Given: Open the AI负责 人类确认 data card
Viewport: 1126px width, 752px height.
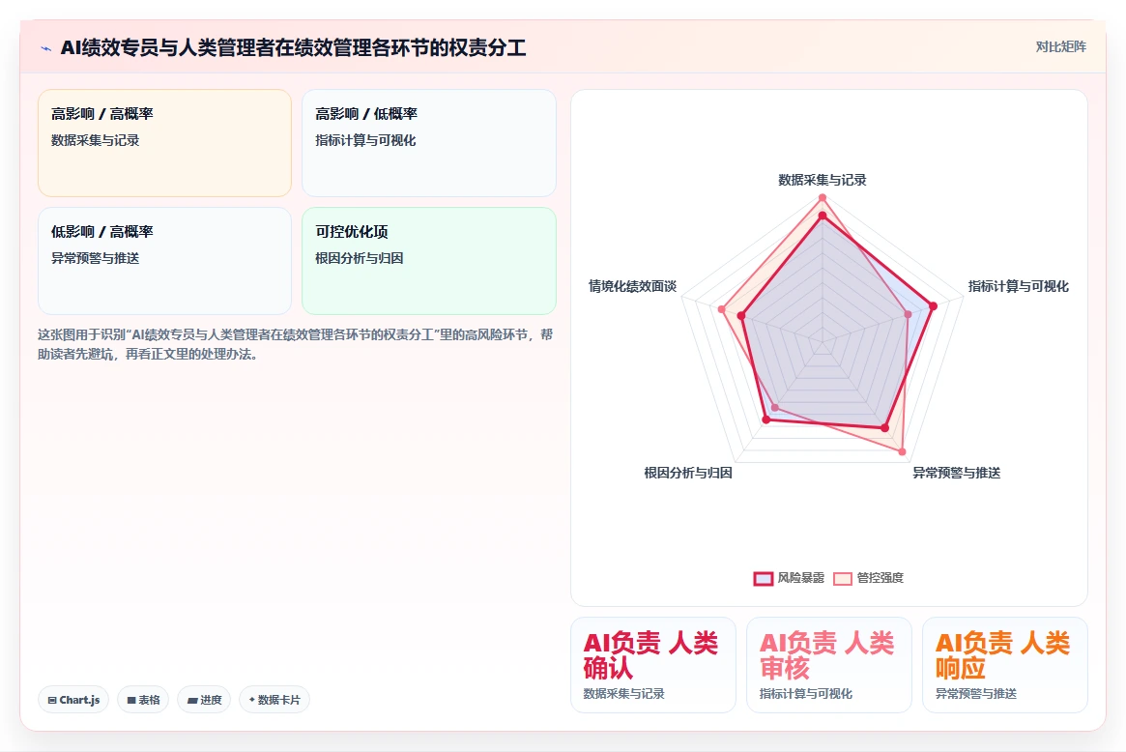Looking at the screenshot, I should pyautogui.click(x=652, y=665).
